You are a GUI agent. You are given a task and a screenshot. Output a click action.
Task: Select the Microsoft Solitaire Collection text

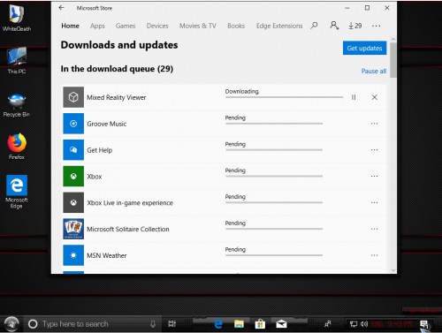(128, 229)
